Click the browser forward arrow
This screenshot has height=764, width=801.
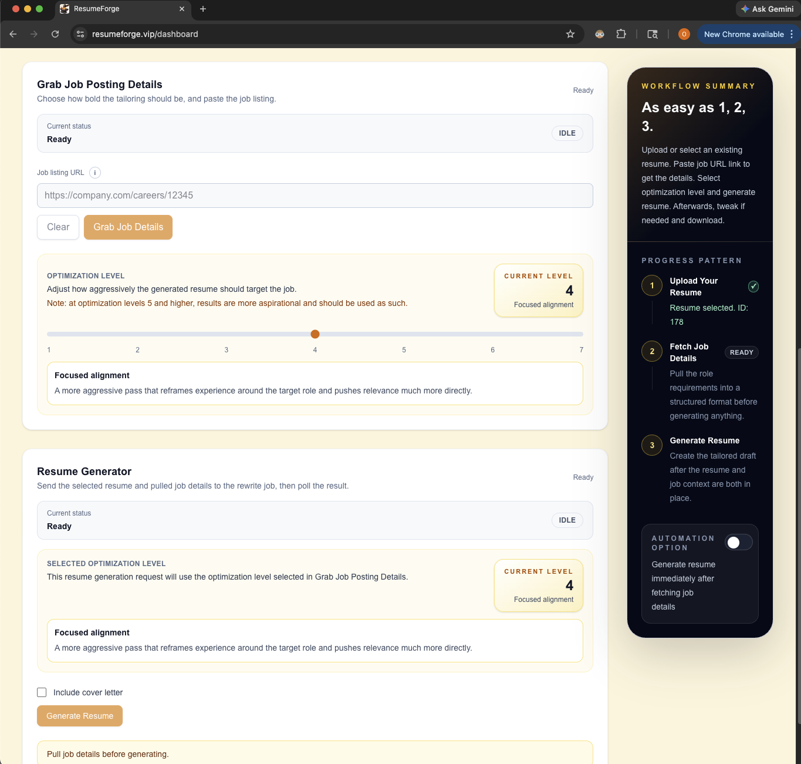[x=34, y=34]
